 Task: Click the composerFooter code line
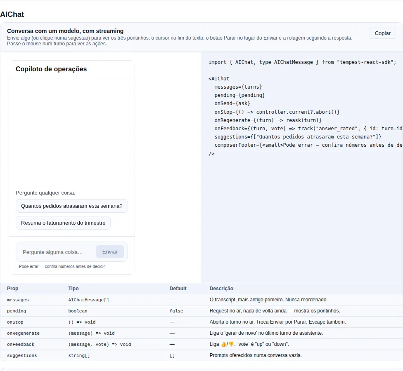tap(308, 145)
